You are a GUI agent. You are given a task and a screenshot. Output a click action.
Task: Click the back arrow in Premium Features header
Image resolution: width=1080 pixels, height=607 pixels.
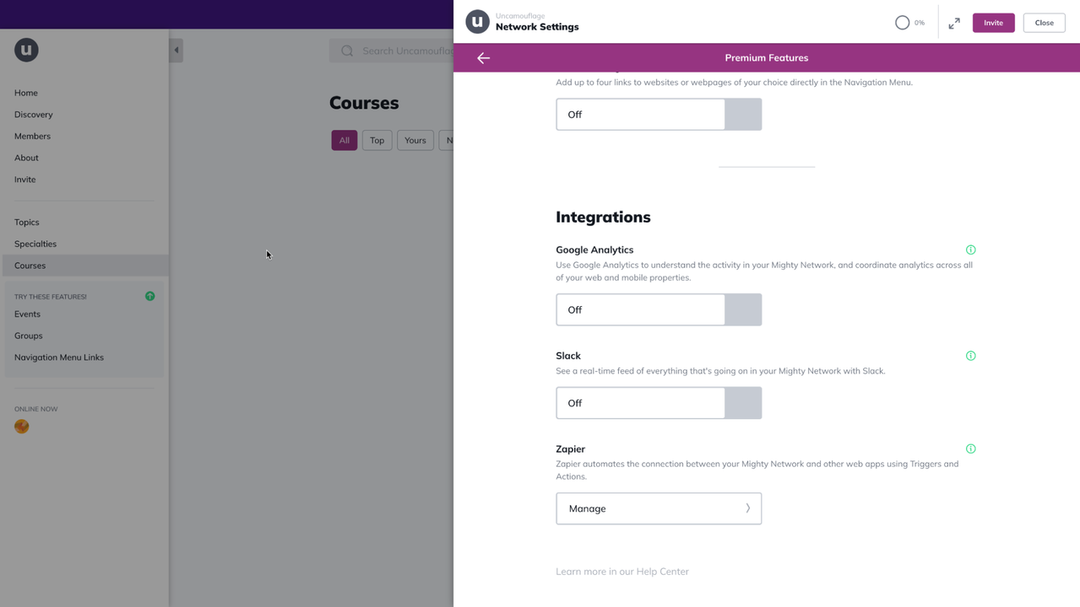tap(483, 58)
